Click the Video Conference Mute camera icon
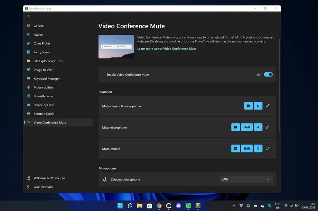 [28, 122]
